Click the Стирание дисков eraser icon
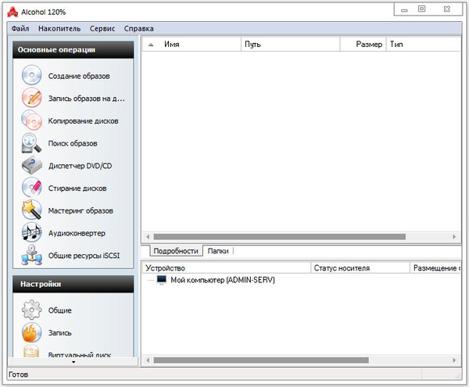This screenshot has width=469, height=387. (x=31, y=188)
